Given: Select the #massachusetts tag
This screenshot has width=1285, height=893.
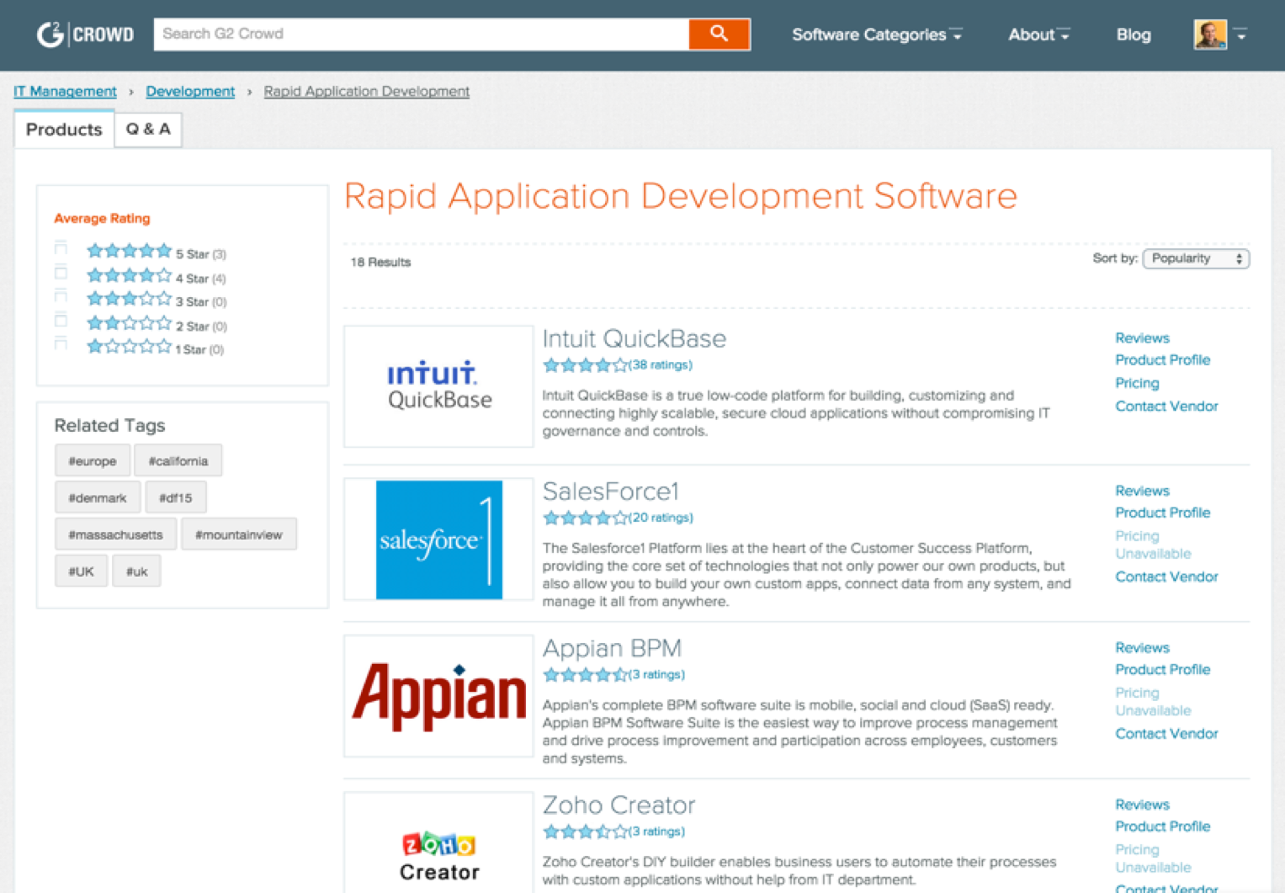Looking at the screenshot, I should coord(115,534).
